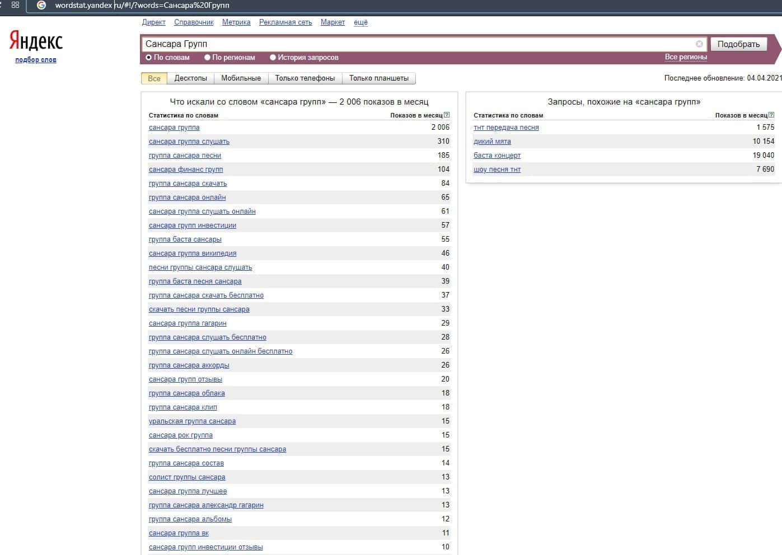Open keyword 'группа баста сансары'
The image size is (782, 555).
click(185, 239)
